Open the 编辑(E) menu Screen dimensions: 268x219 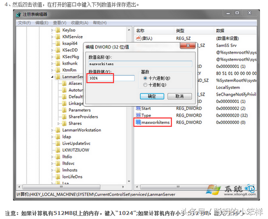[42, 23]
